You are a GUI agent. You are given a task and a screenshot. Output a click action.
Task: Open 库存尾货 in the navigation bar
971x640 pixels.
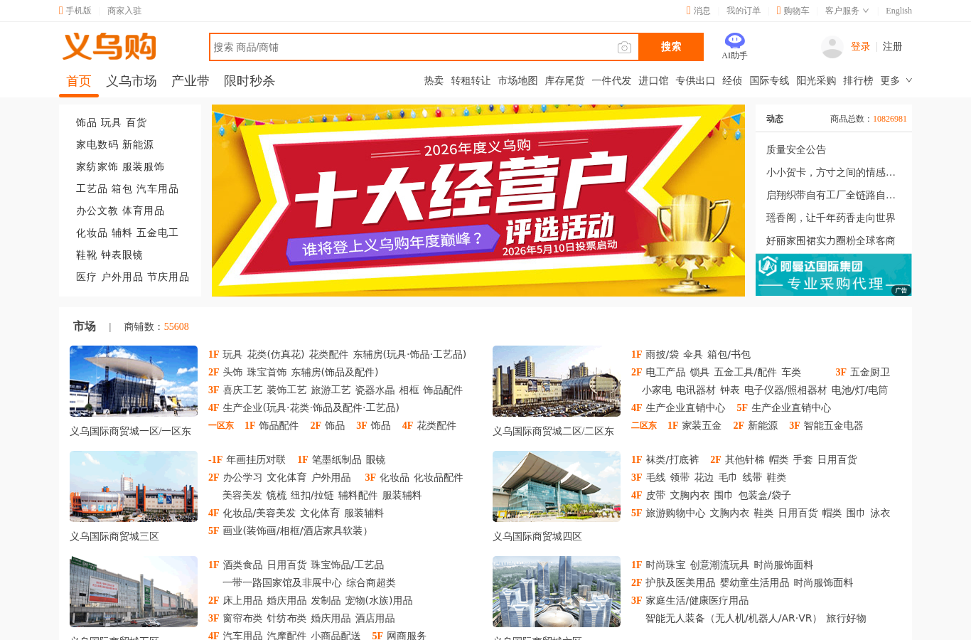564,80
